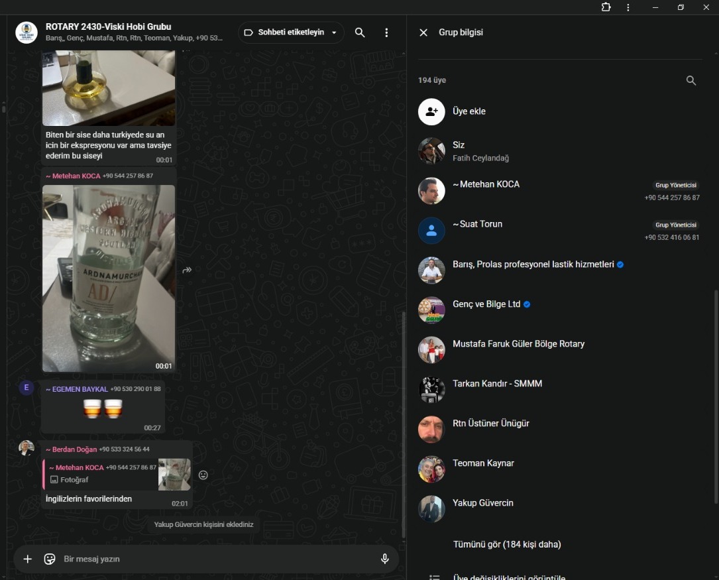Open the chat three-dot options menu
This screenshot has width=719, height=580.
pyautogui.click(x=386, y=32)
